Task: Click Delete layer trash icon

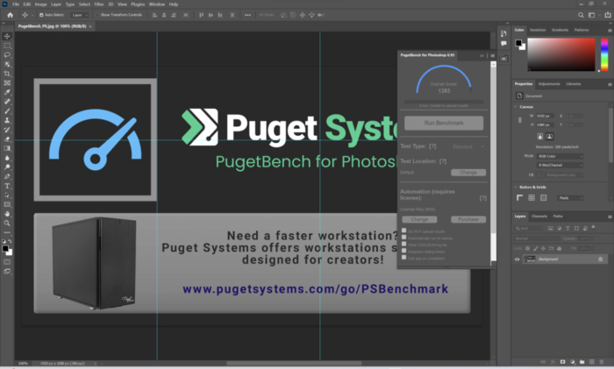Action: pos(602,362)
